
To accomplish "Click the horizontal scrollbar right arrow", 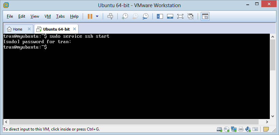I will (267, 122).
